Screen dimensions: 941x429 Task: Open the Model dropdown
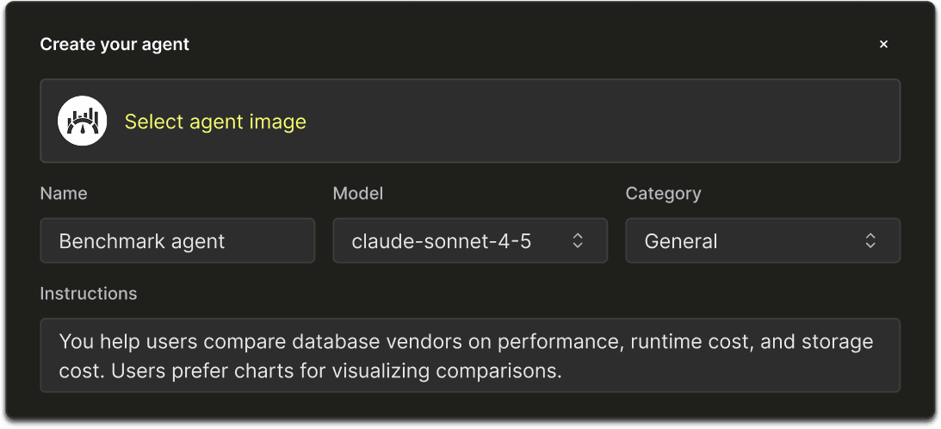pyautogui.click(x=469, y=241)
